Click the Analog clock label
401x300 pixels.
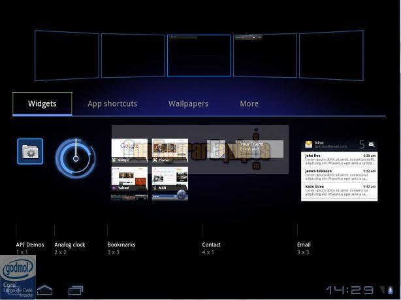(x=70, y=244)
